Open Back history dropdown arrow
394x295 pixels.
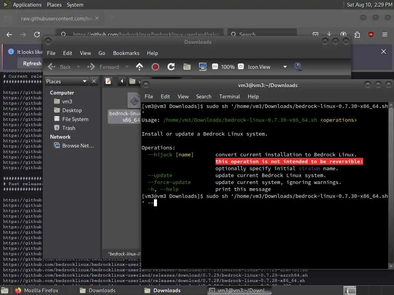78,67
